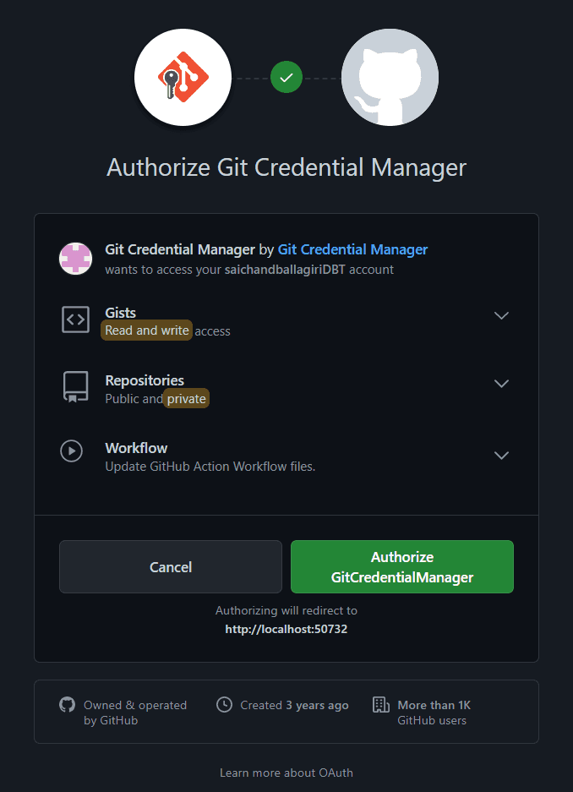This screenshot has height=792, width=573.
Task: Expand the Gists permission details chevron
Action: click(501, 315)
